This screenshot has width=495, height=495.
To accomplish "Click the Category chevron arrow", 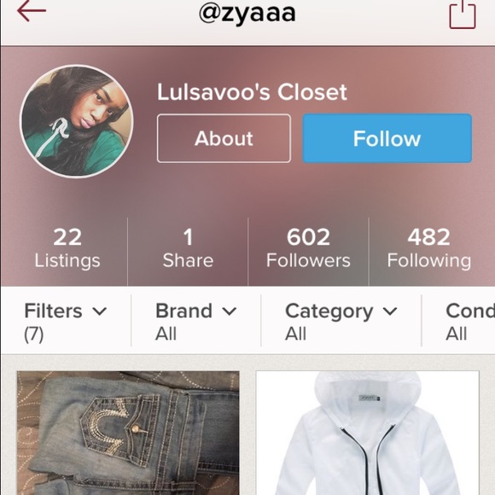I will point(390,312).
